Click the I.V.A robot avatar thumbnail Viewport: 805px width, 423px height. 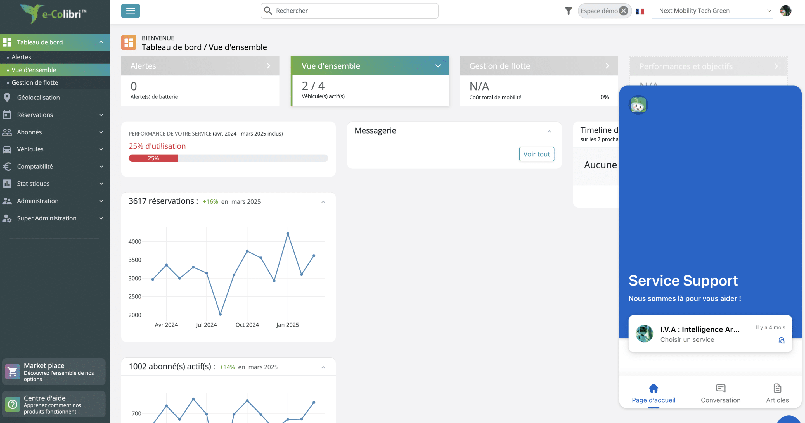644,334
